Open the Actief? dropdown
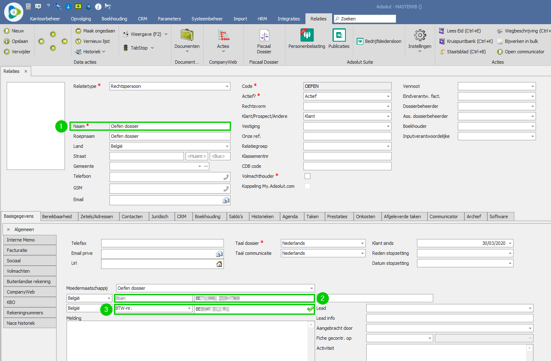 388,96
